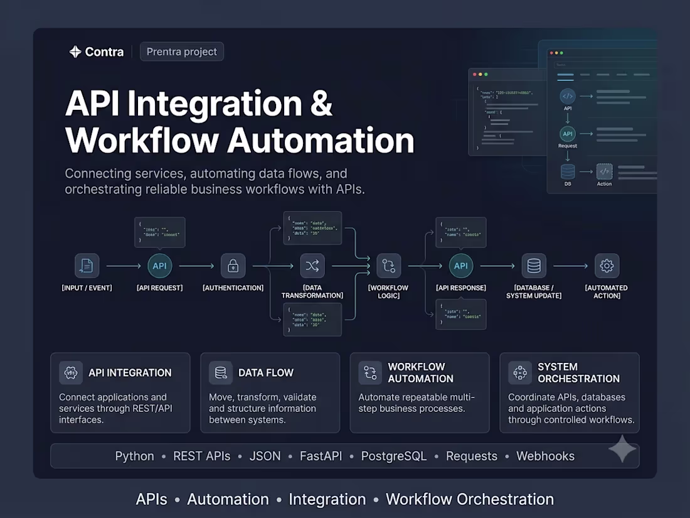
Task: Click the Workflow Automation card icon
Action: [370, 372]
